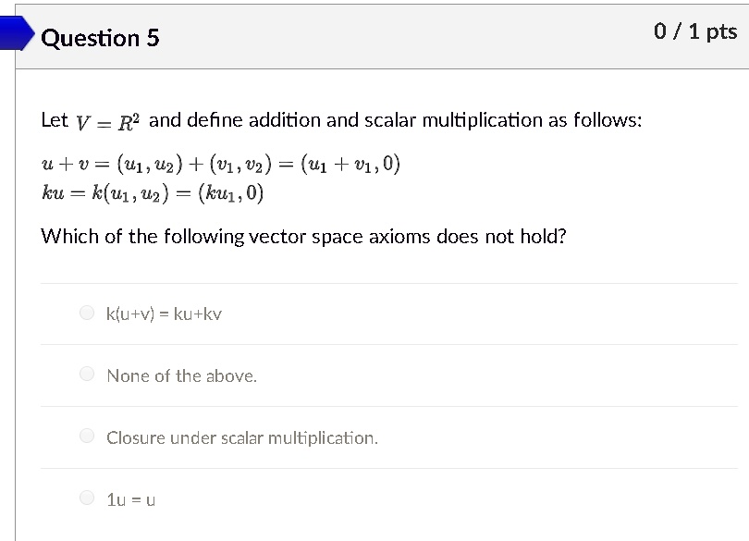Screen dimensions: 749x541
Task: Select the radio button for None of the above
Action: tap(86, 373)
